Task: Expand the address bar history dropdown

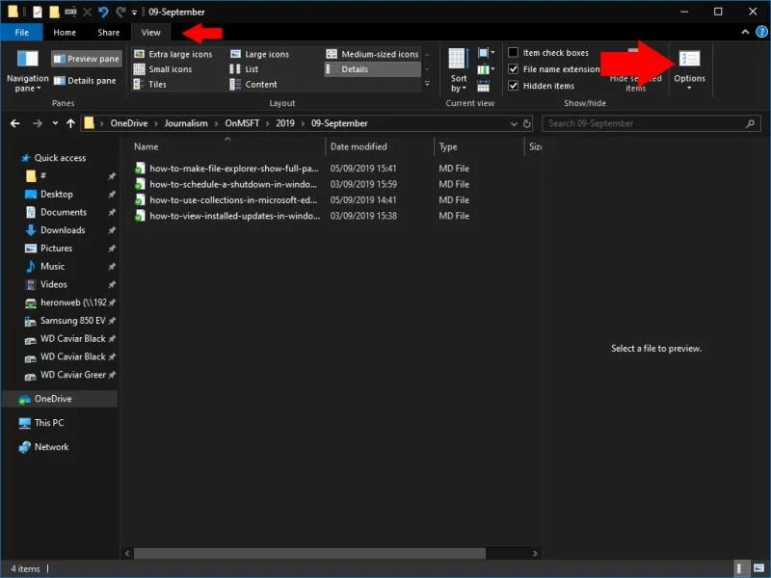Action: pyautogui.click(x=514, y=124)
